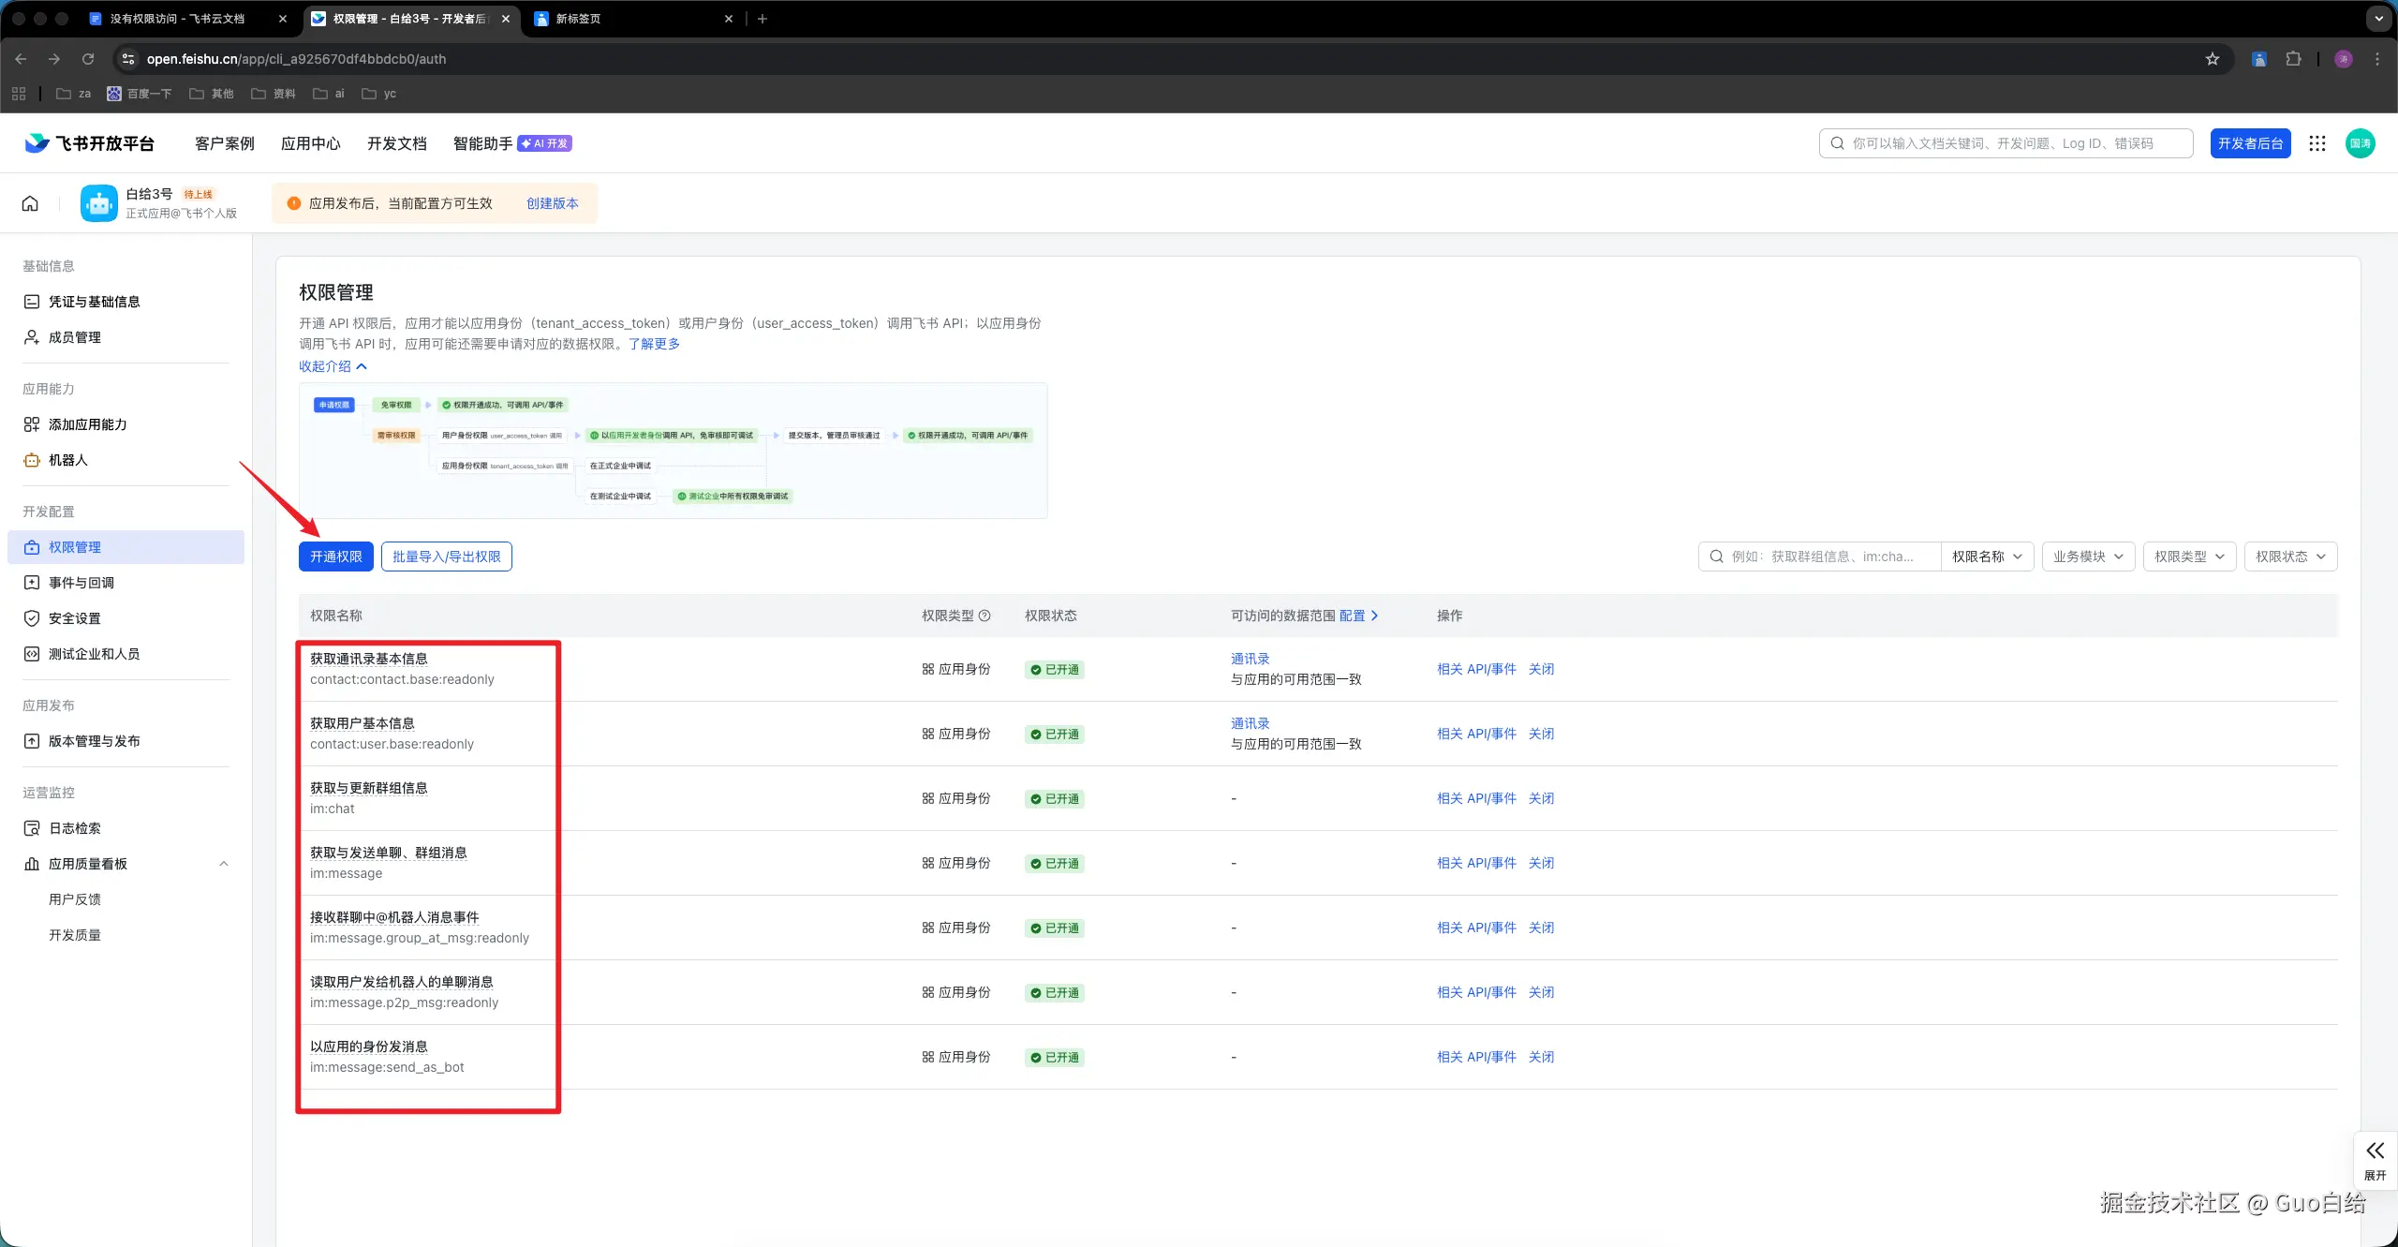
Task: Collapse the 应用质量看板 sidebar section
Action: click(x=223, y=864)
